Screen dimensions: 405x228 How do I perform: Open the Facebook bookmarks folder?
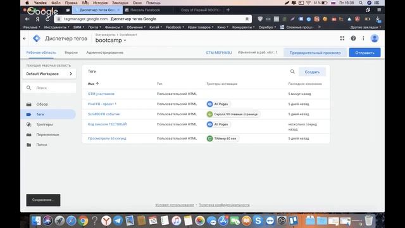click(175, 27)
